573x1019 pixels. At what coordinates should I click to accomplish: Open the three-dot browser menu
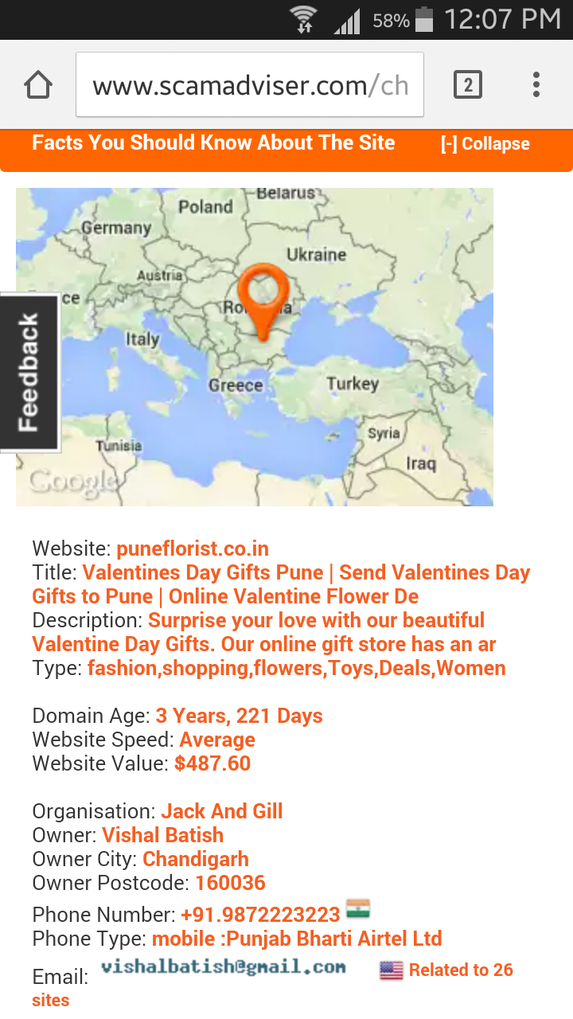point(536,84)
